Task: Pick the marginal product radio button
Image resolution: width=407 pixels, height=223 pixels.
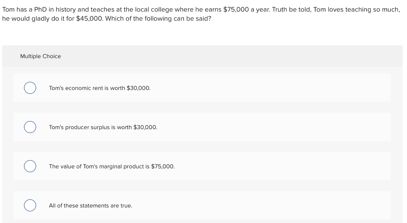Action: coord(30,166)
